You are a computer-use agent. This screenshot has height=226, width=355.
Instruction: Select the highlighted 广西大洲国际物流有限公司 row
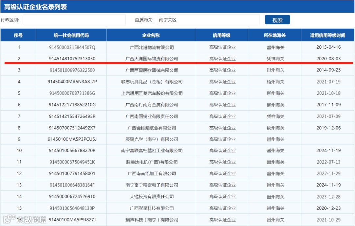coord(151,59)
